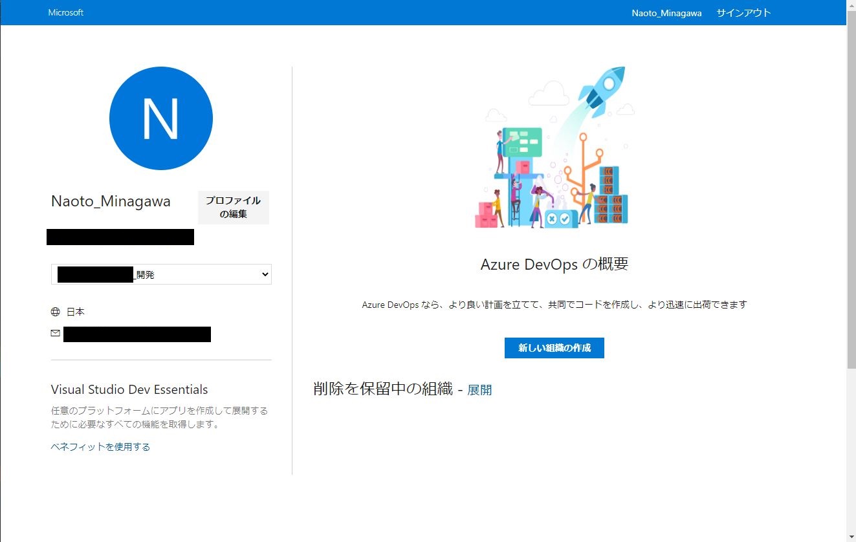Image resolution: width=856 pixels, height=542 pixels.
Task: Select サインアウト in the top bar
Action: (743, 12)
